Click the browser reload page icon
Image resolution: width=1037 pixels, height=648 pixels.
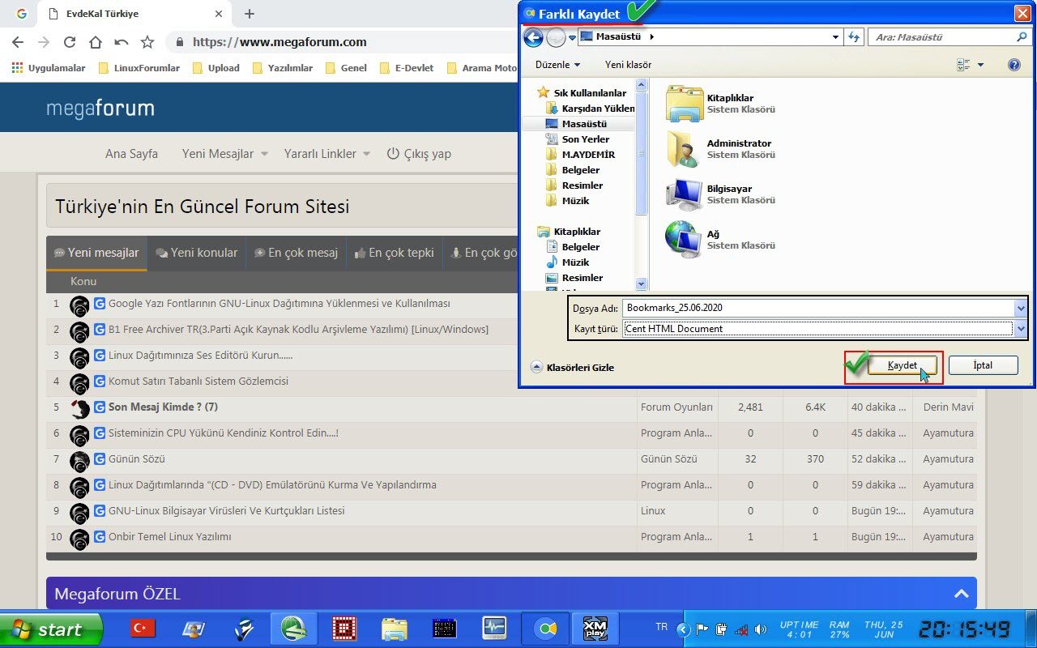coord(70,42)
